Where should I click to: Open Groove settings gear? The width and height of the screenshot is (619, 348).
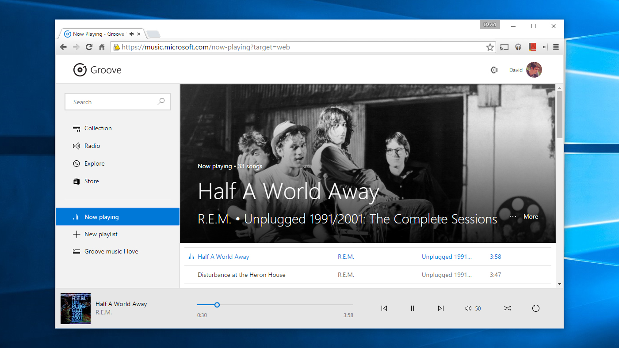[494, 70]
